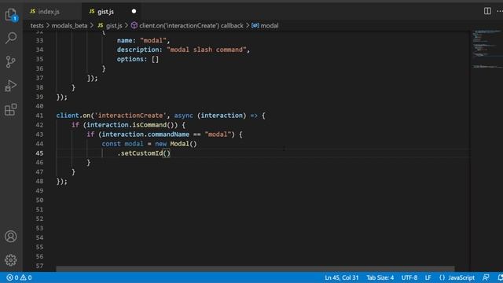Open the Manage gear icon
Screen dimensions: 503x283
point(11,260)
